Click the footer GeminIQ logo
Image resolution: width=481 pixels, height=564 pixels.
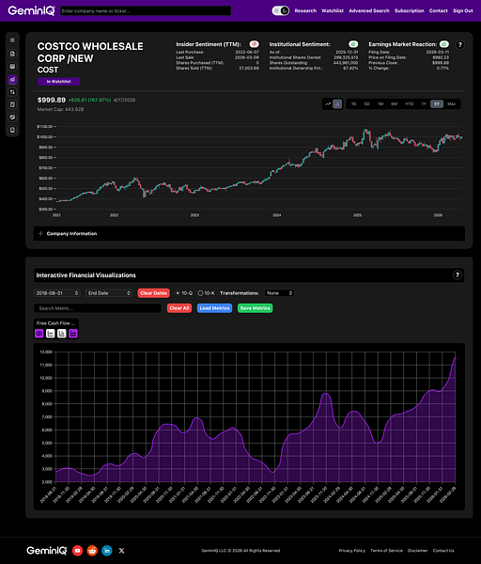[47, 550]
